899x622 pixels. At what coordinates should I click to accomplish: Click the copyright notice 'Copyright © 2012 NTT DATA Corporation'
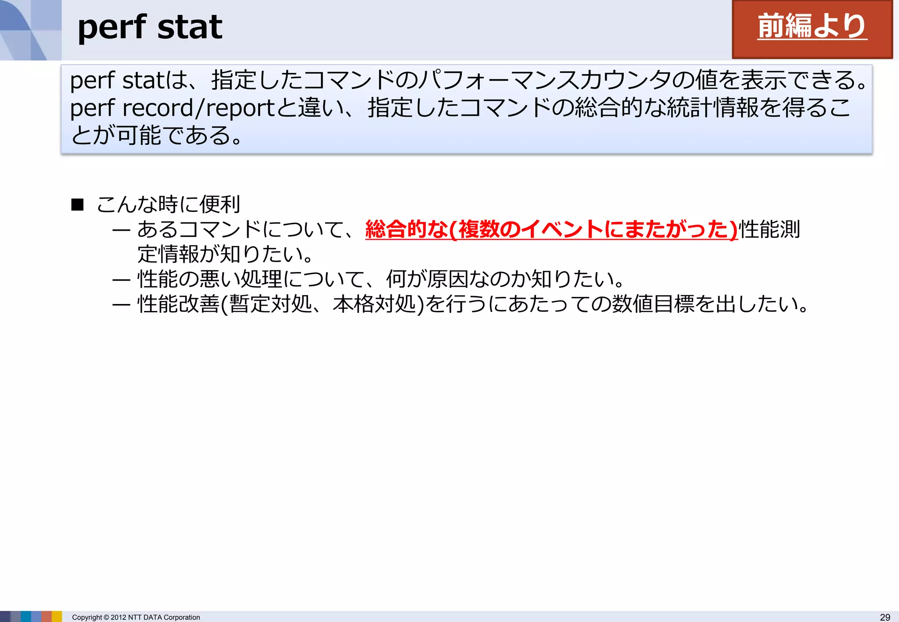pyautogui.click(x=136, y=617)
